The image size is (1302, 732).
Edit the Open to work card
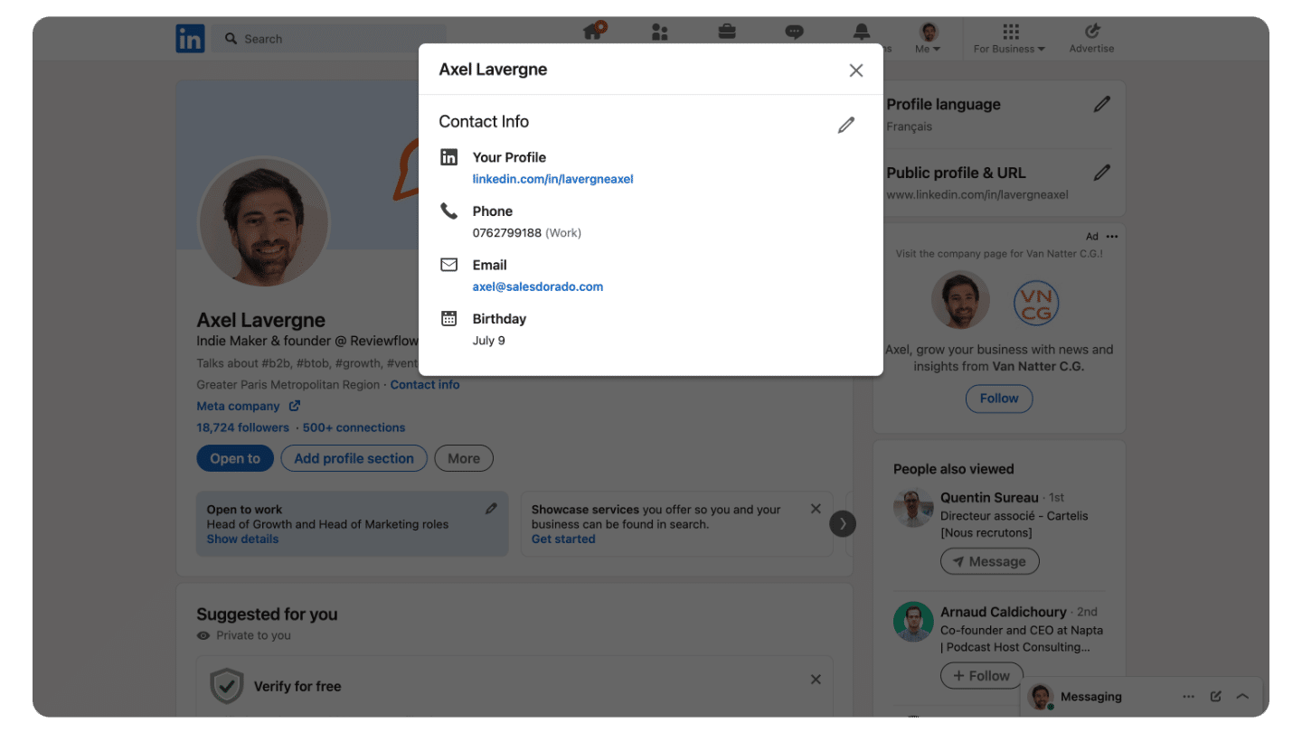[491, 509]
